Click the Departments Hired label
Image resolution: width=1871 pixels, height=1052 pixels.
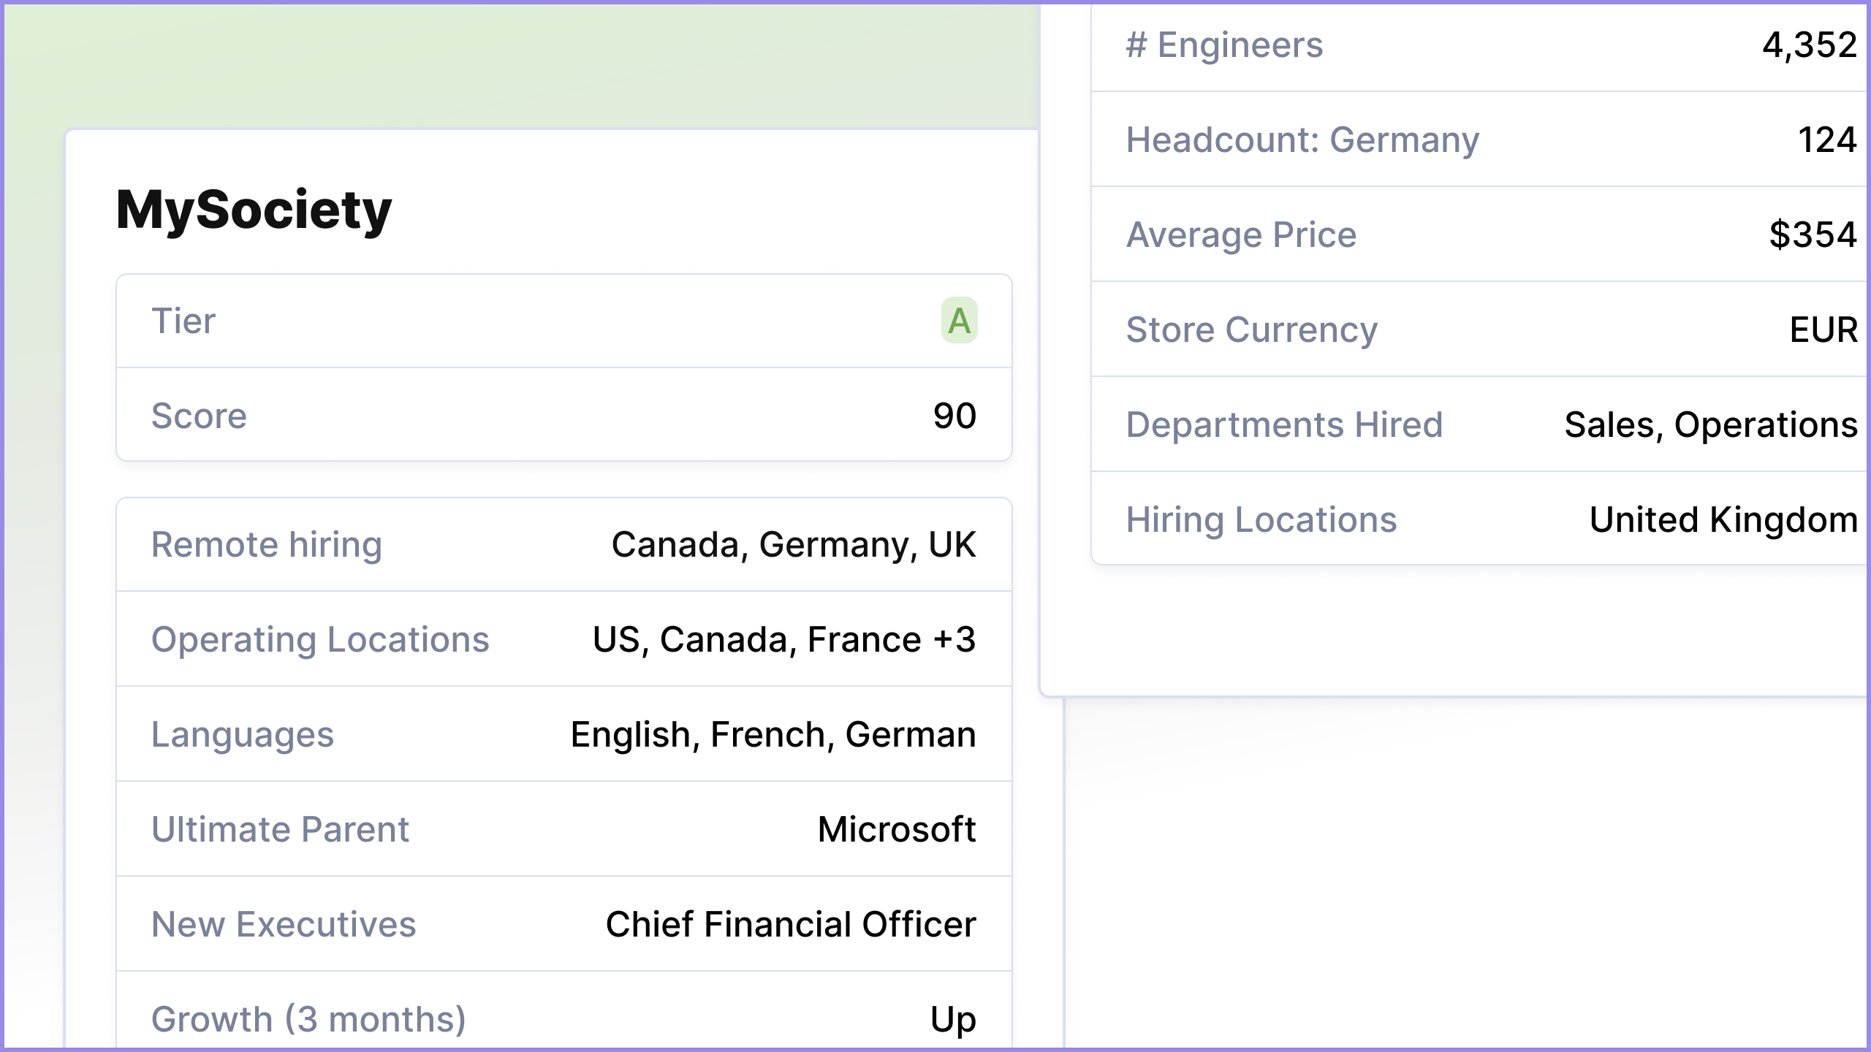(x=1284, y=424)
